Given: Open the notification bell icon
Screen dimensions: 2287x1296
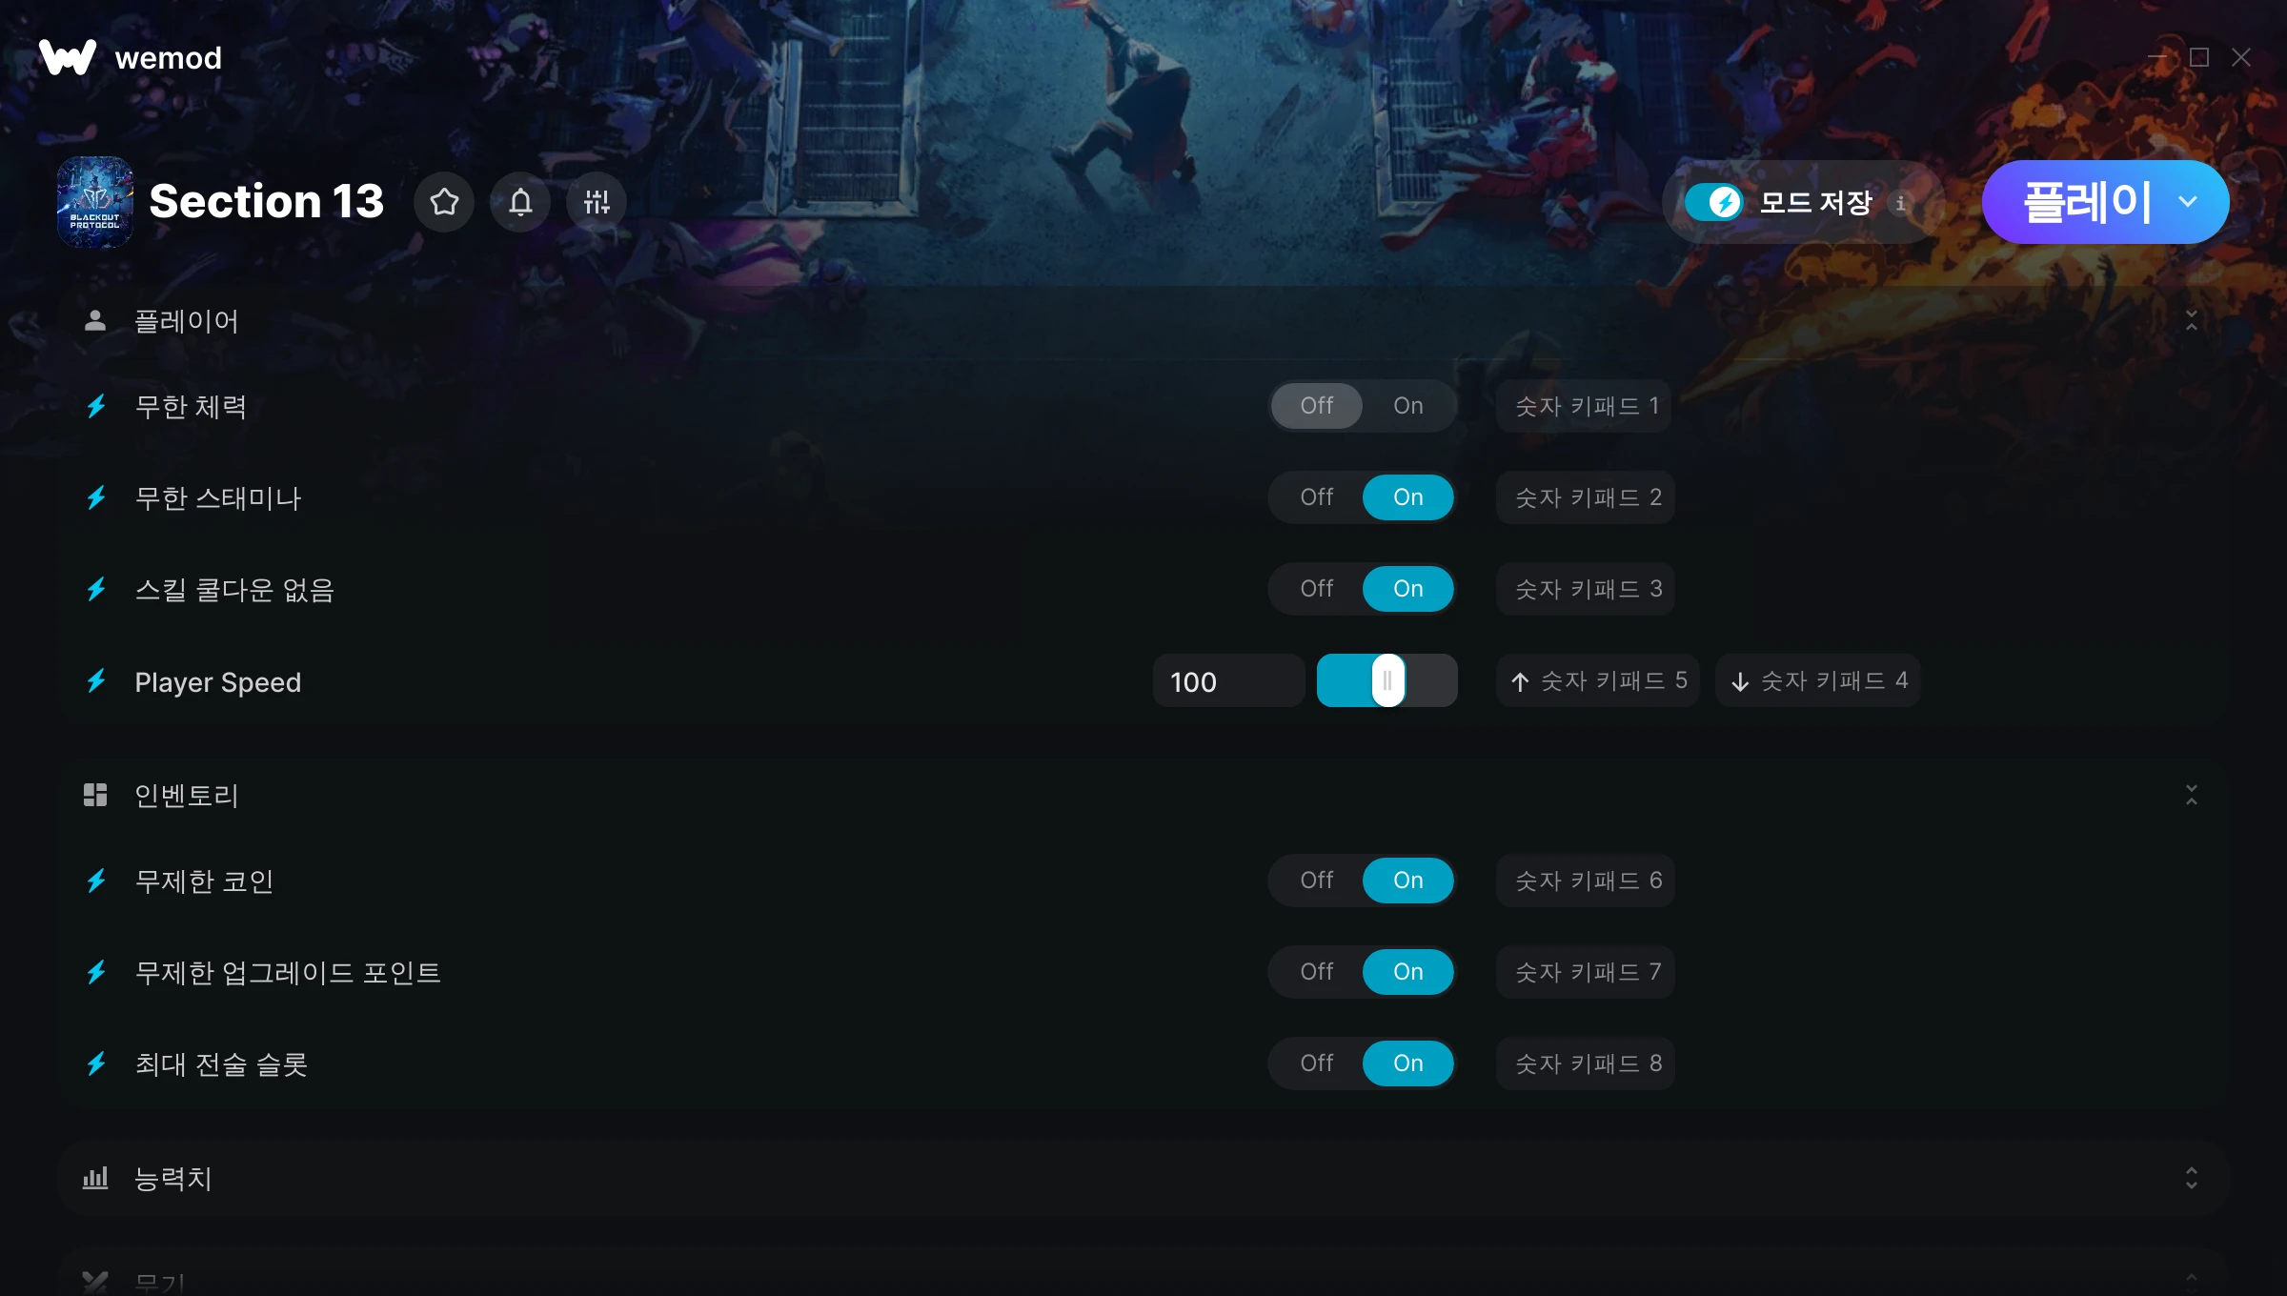Looking at the screenshot, I should (520, 202).
